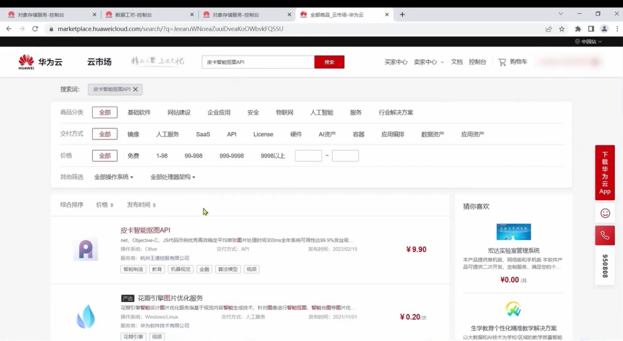Close the 数据工坊-控制台 tab
The image size is (623, 341).
pos(192,15)
